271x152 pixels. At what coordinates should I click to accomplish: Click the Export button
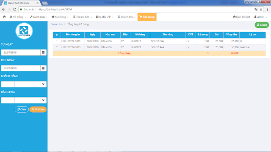pos(262,25)
